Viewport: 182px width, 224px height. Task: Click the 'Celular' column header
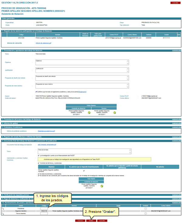(x=167, y=35)
